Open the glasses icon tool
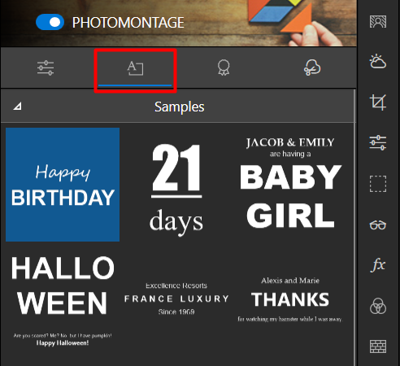The image size is (400, 366). coord(378,225)
